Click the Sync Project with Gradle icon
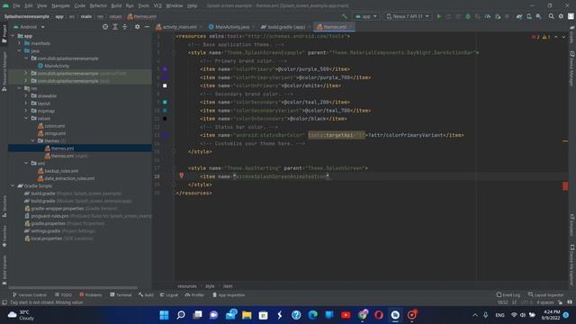Image resolution: width=576 pixels, height=324 pixels. [x=519, y=16]
